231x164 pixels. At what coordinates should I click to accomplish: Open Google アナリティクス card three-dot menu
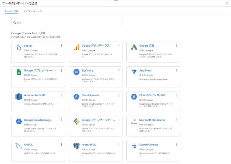[119, 46]
